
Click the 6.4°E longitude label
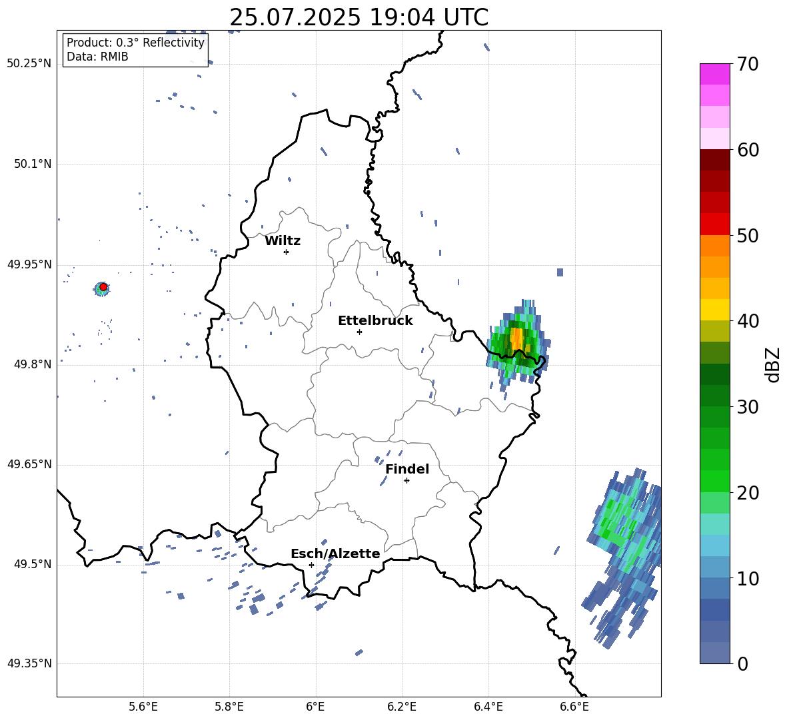[488, 707]
